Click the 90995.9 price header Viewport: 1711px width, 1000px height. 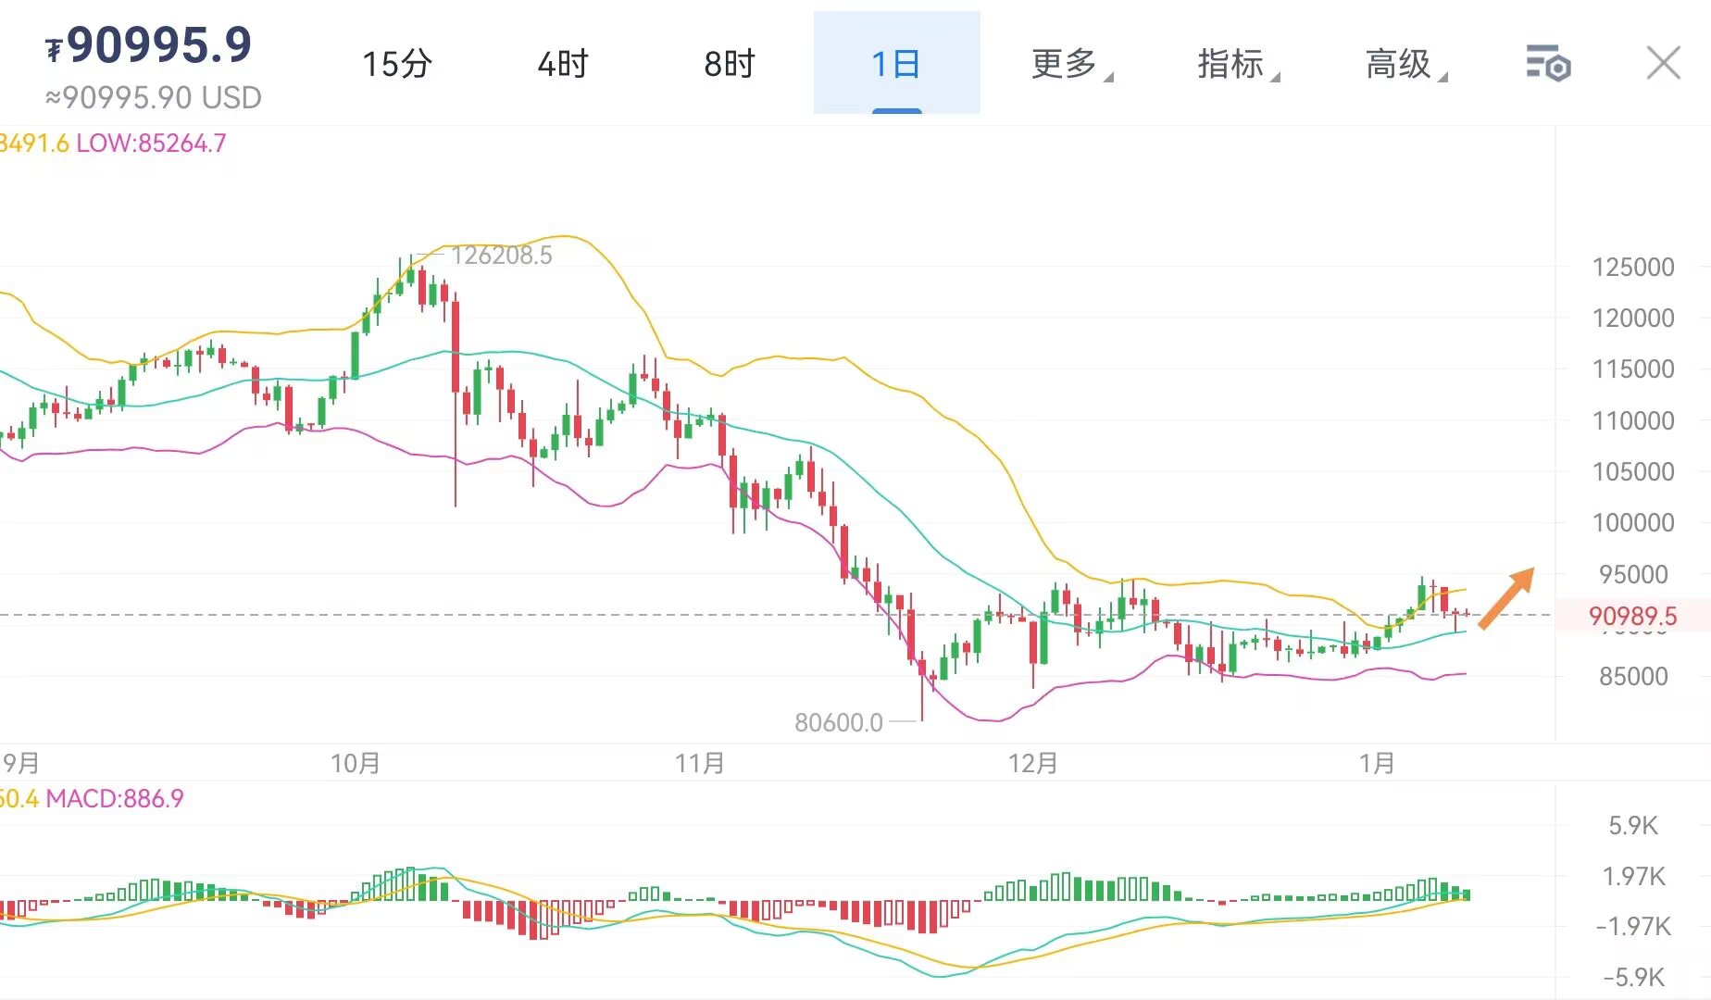(x=150, y=44)
